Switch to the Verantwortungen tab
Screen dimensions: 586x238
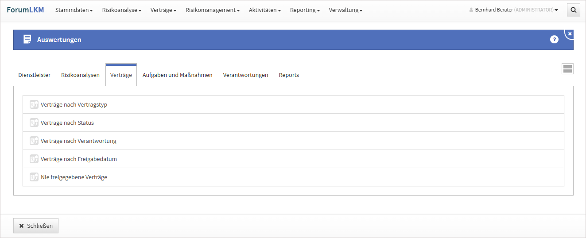point(245,75)
